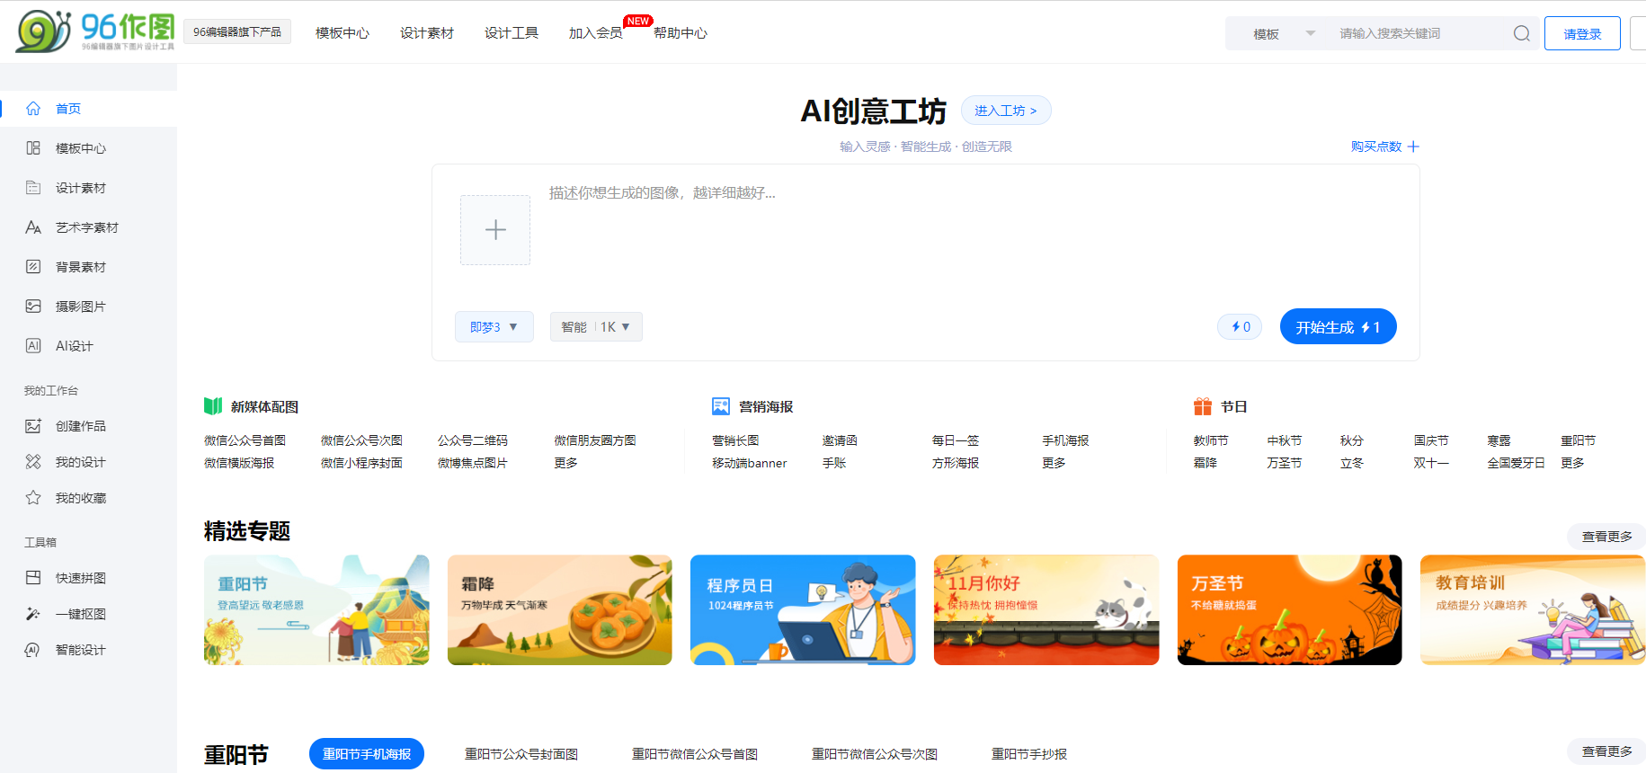Screen dimensions: 1646x773
Task: Click 查看更多 beside 精选专题
Action: (1607, 537)
